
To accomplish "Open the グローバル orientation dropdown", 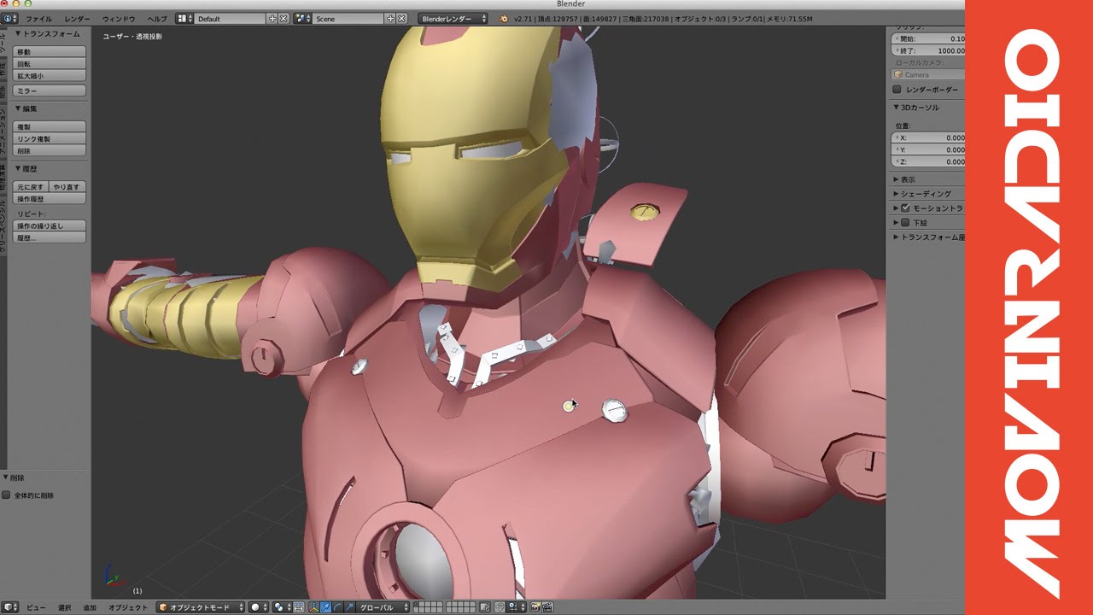I will (x=383, y=607).
